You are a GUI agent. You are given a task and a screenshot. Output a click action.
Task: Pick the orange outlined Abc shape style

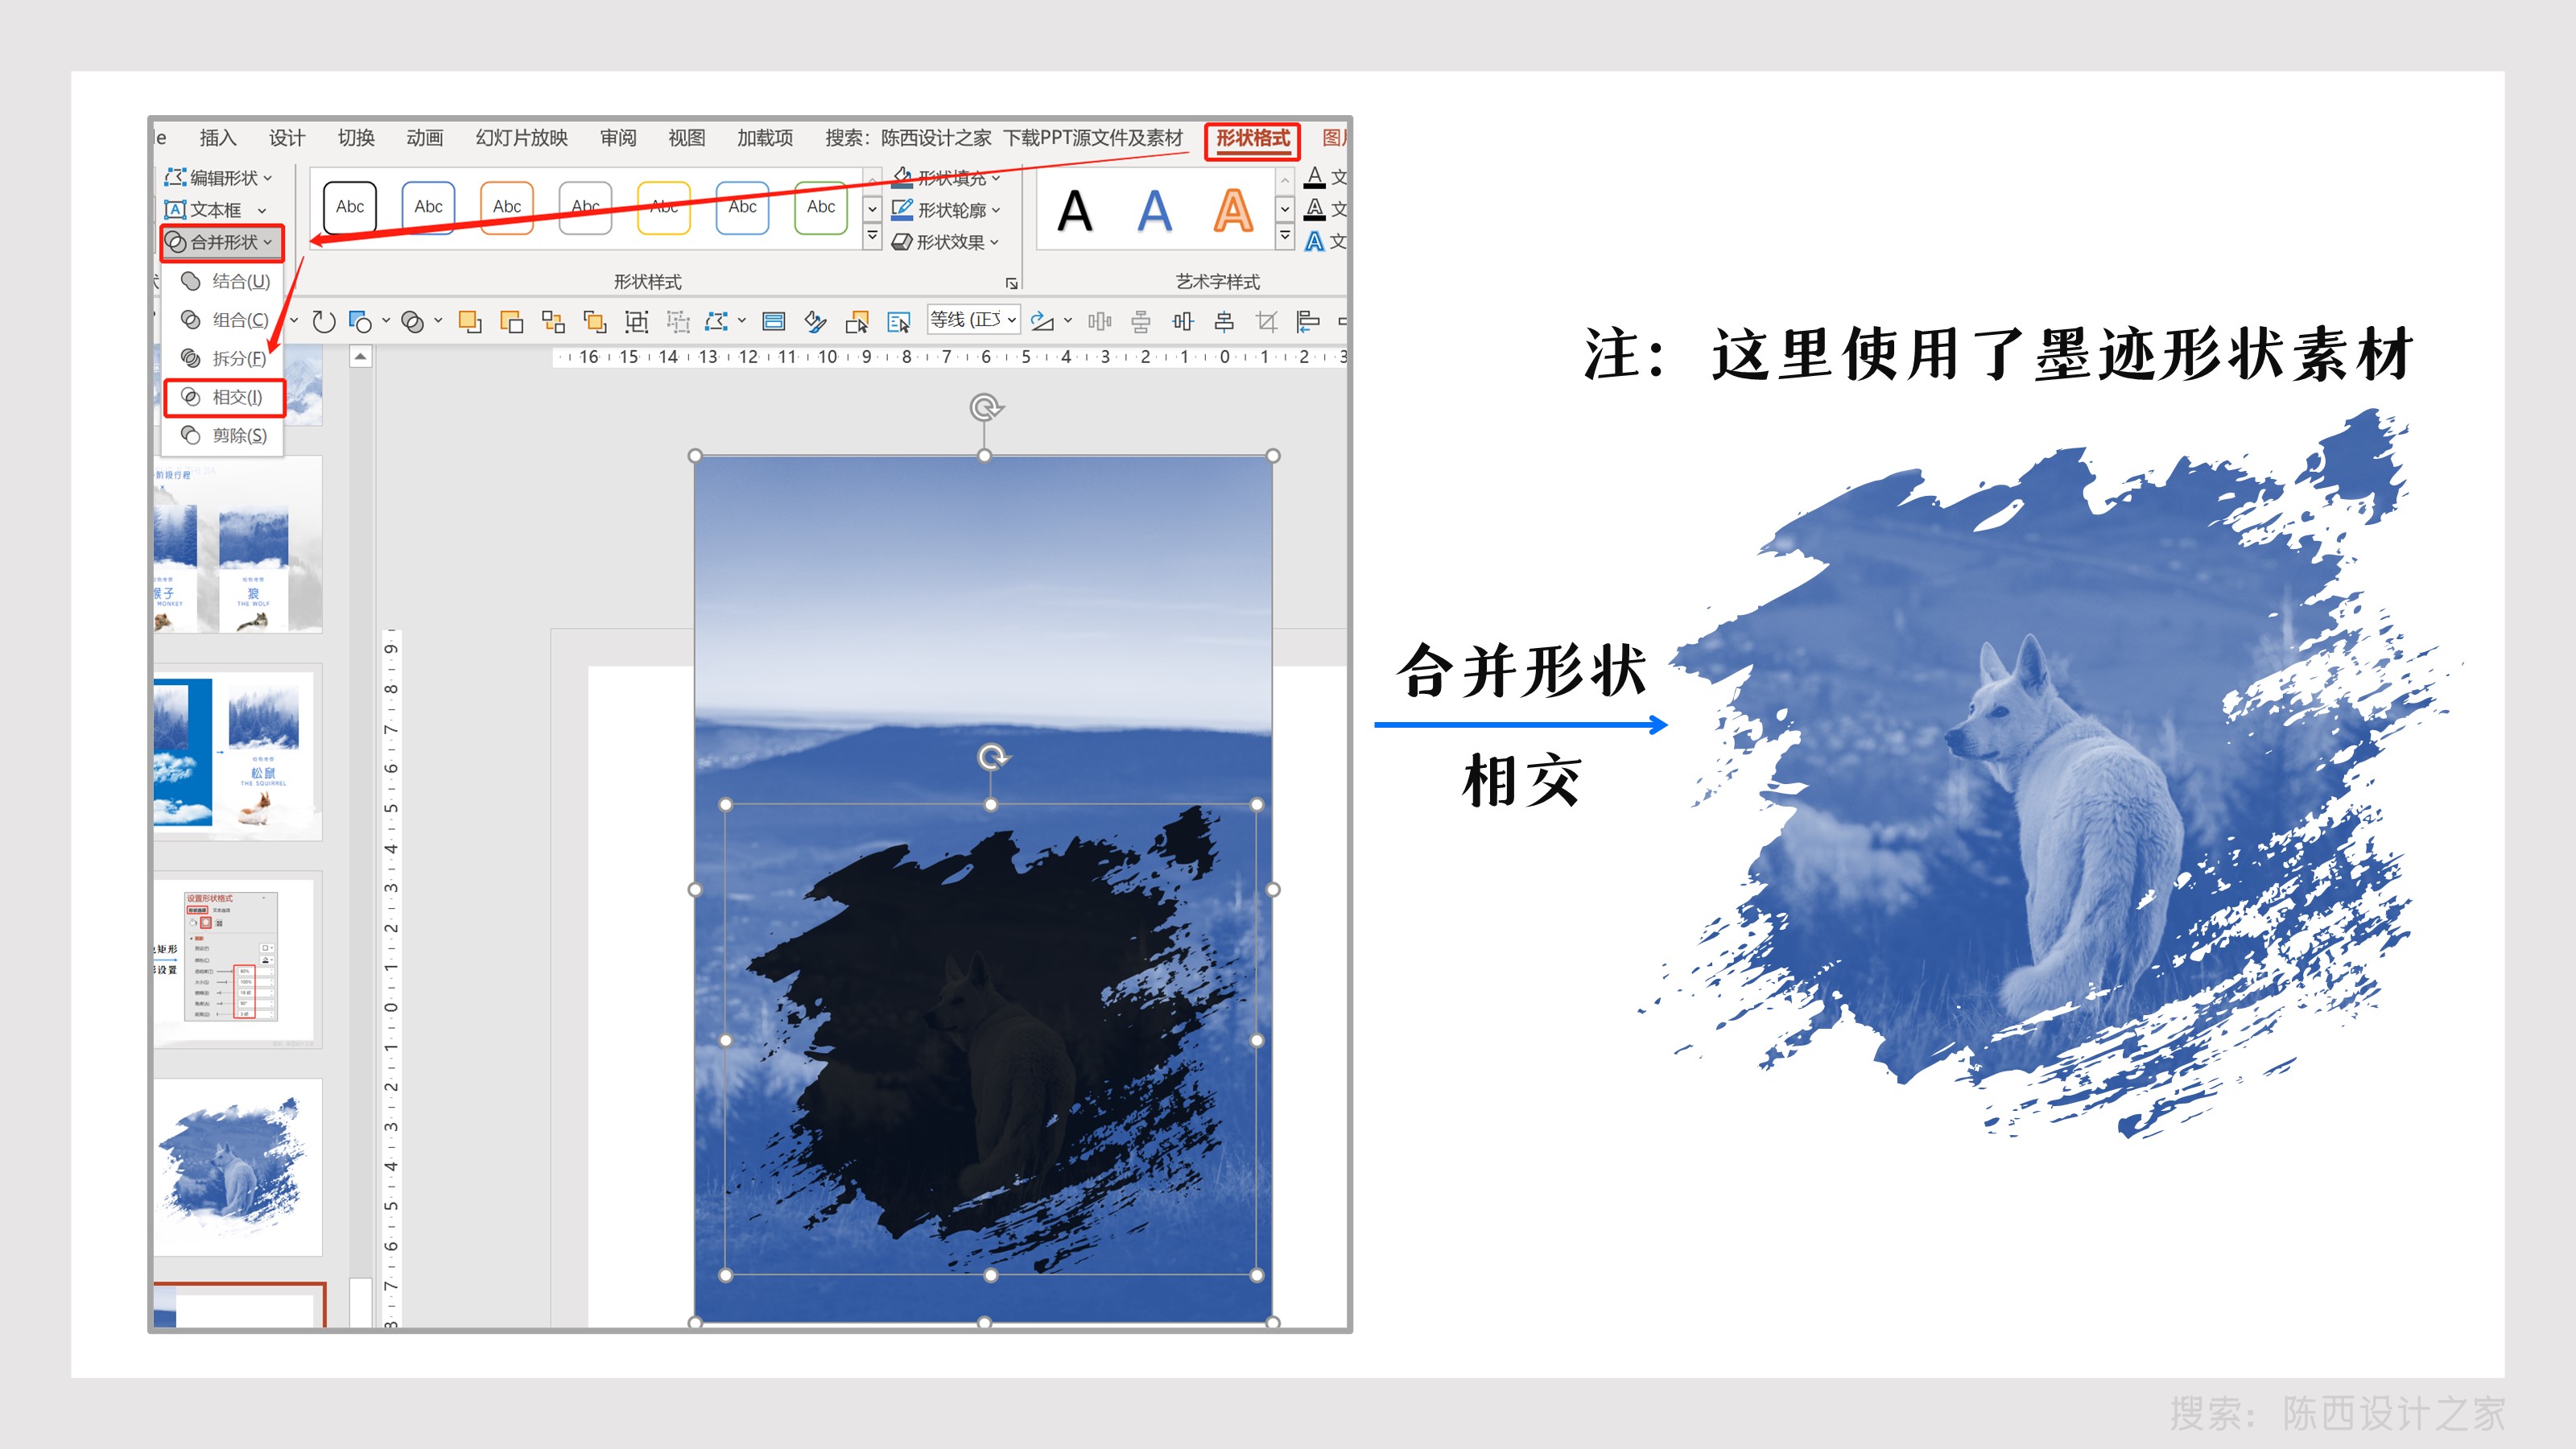click(x=506, y=207)
